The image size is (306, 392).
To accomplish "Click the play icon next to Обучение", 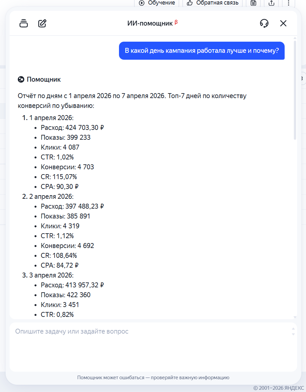I will coord(142,3).
